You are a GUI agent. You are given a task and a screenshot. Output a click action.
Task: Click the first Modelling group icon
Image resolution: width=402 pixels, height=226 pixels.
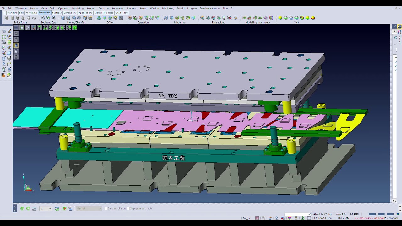pyautogui.click(x=166, y=18)
